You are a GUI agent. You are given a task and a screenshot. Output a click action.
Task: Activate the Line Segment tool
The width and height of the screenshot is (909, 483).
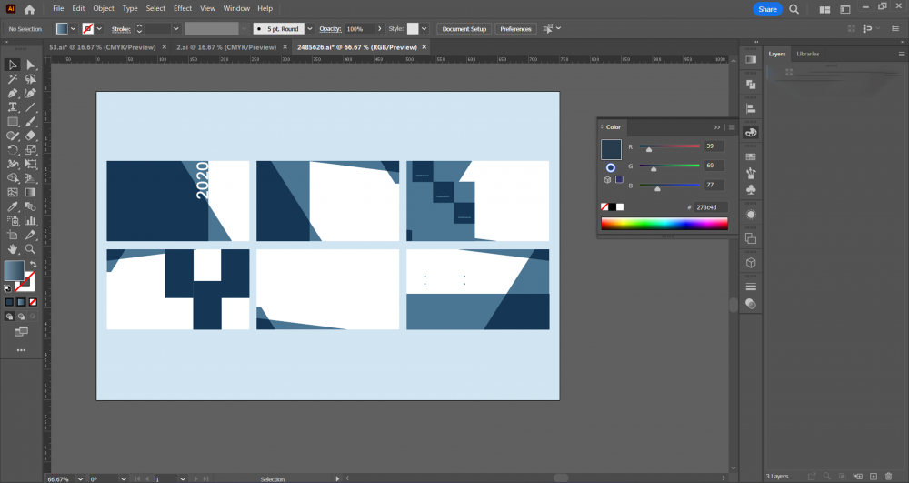pyautogui.click(x=31, y=107)
